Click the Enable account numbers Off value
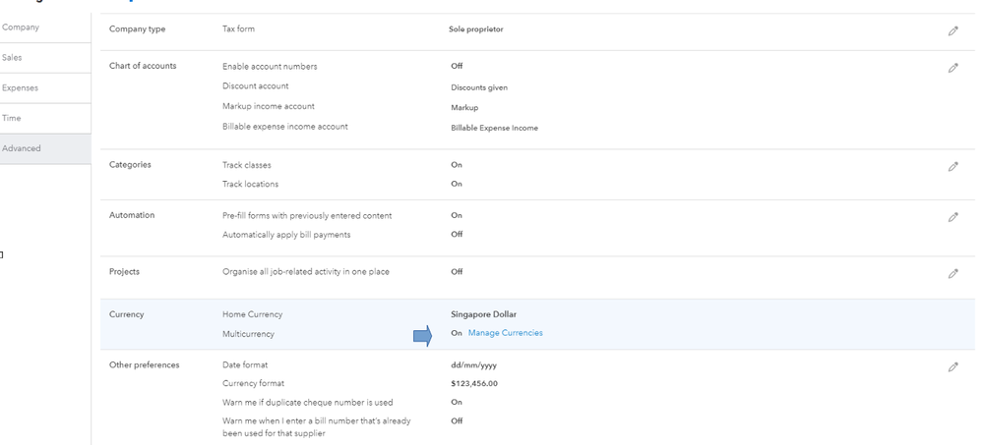The image size is (983, 445). coord(457,66)
